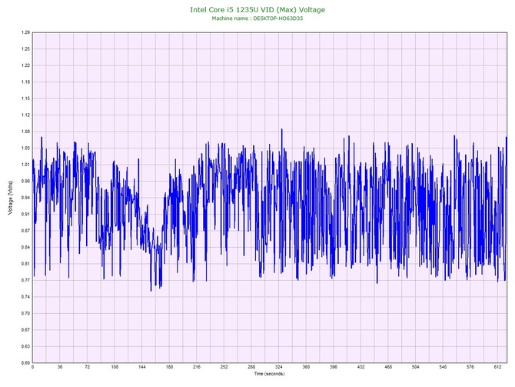This screenshot has width=515, height=387.
Task: Click the 1.12 y-axis value
Action: pos(25,115)
